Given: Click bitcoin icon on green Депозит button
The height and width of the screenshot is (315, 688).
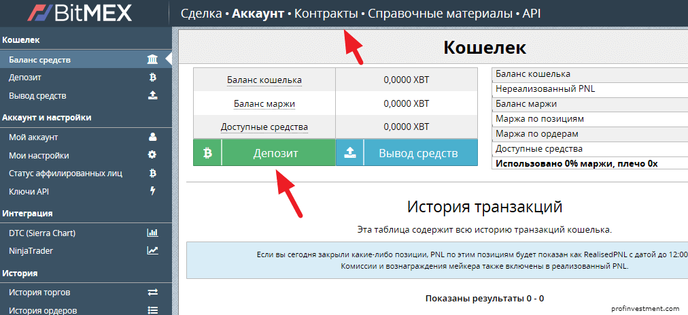Looking at the screenshot, I should click(207, 153).
